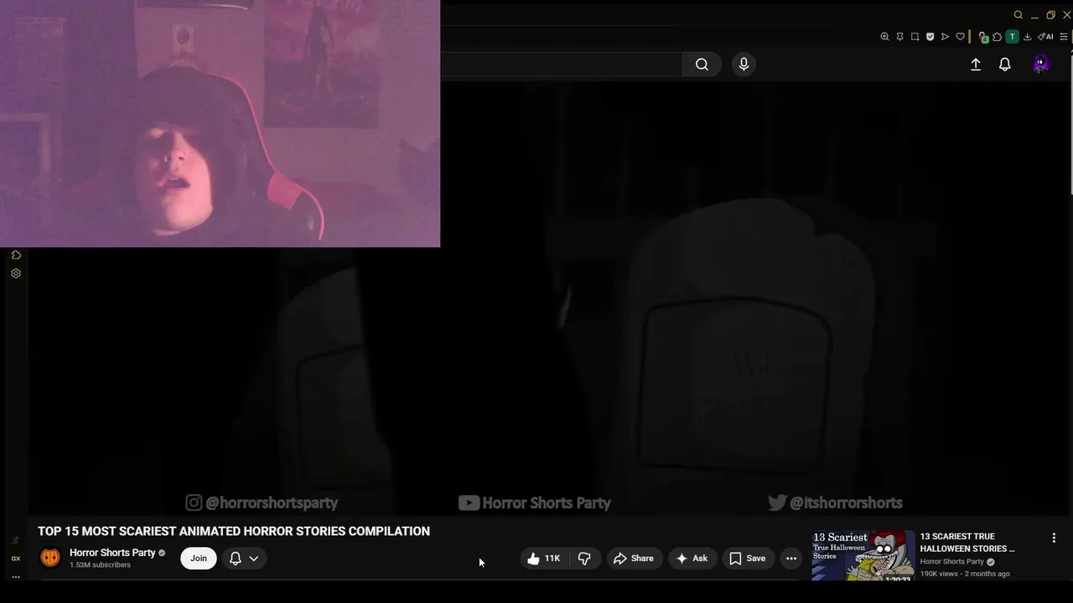Click the pinboard pin icon
1073x603 pixels.
click(899, 37)
